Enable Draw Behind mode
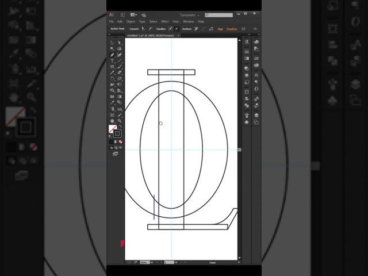Viewport: 368px width, 276px height. (x=116, y=148)
